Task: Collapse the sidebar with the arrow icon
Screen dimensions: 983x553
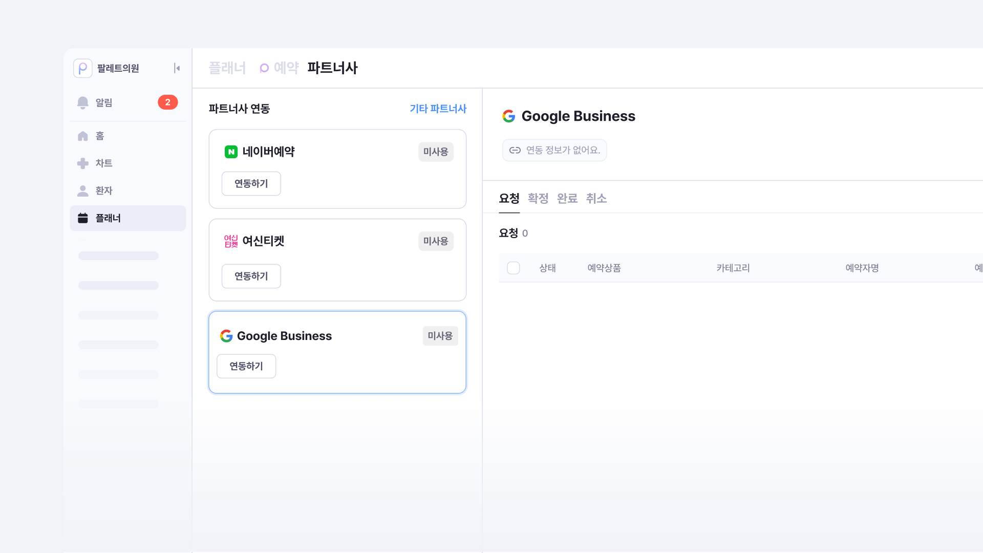Action: click(177, 68)
